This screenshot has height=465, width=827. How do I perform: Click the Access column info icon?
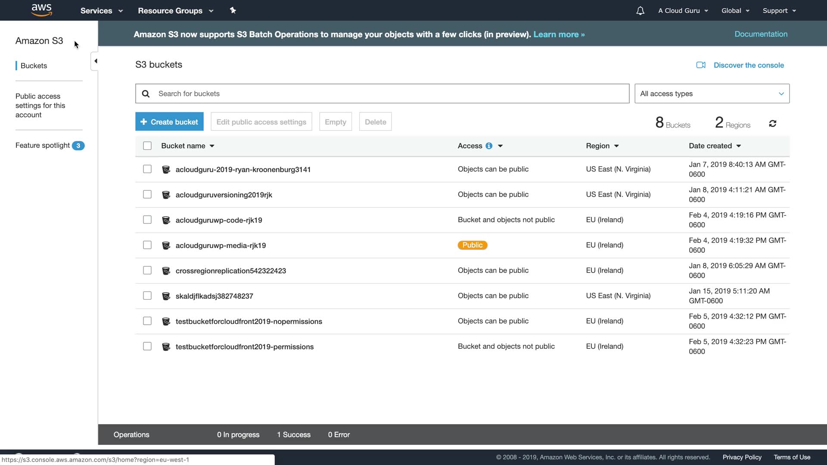coord(489,146)
